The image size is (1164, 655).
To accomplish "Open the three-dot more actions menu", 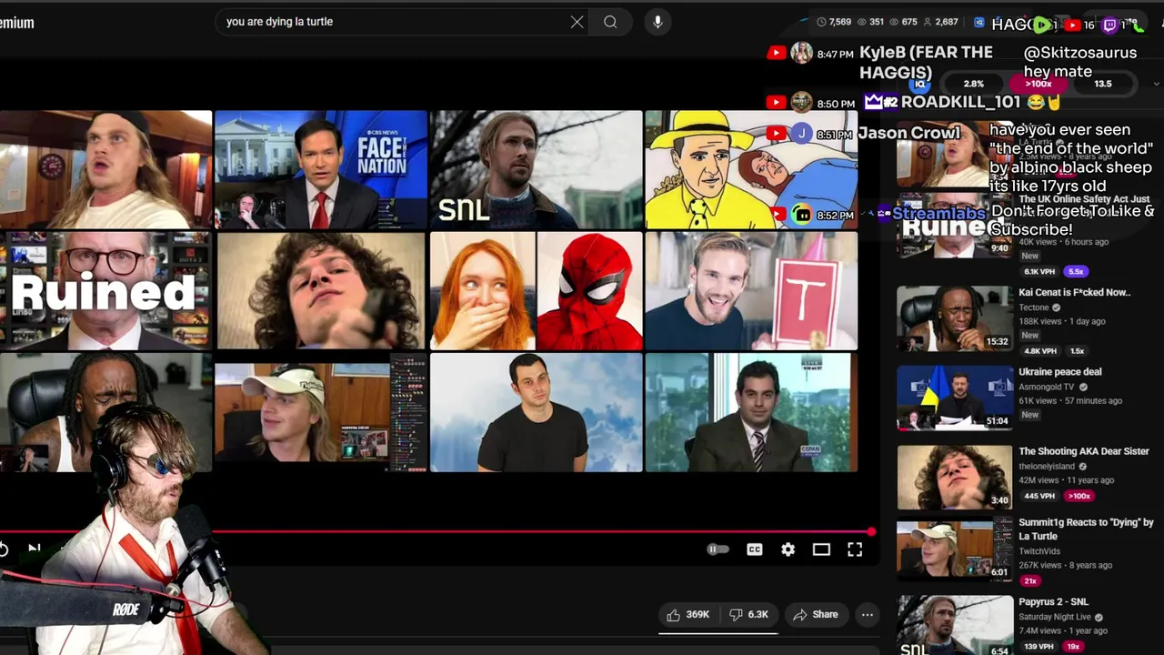I will tap(868, 615).
